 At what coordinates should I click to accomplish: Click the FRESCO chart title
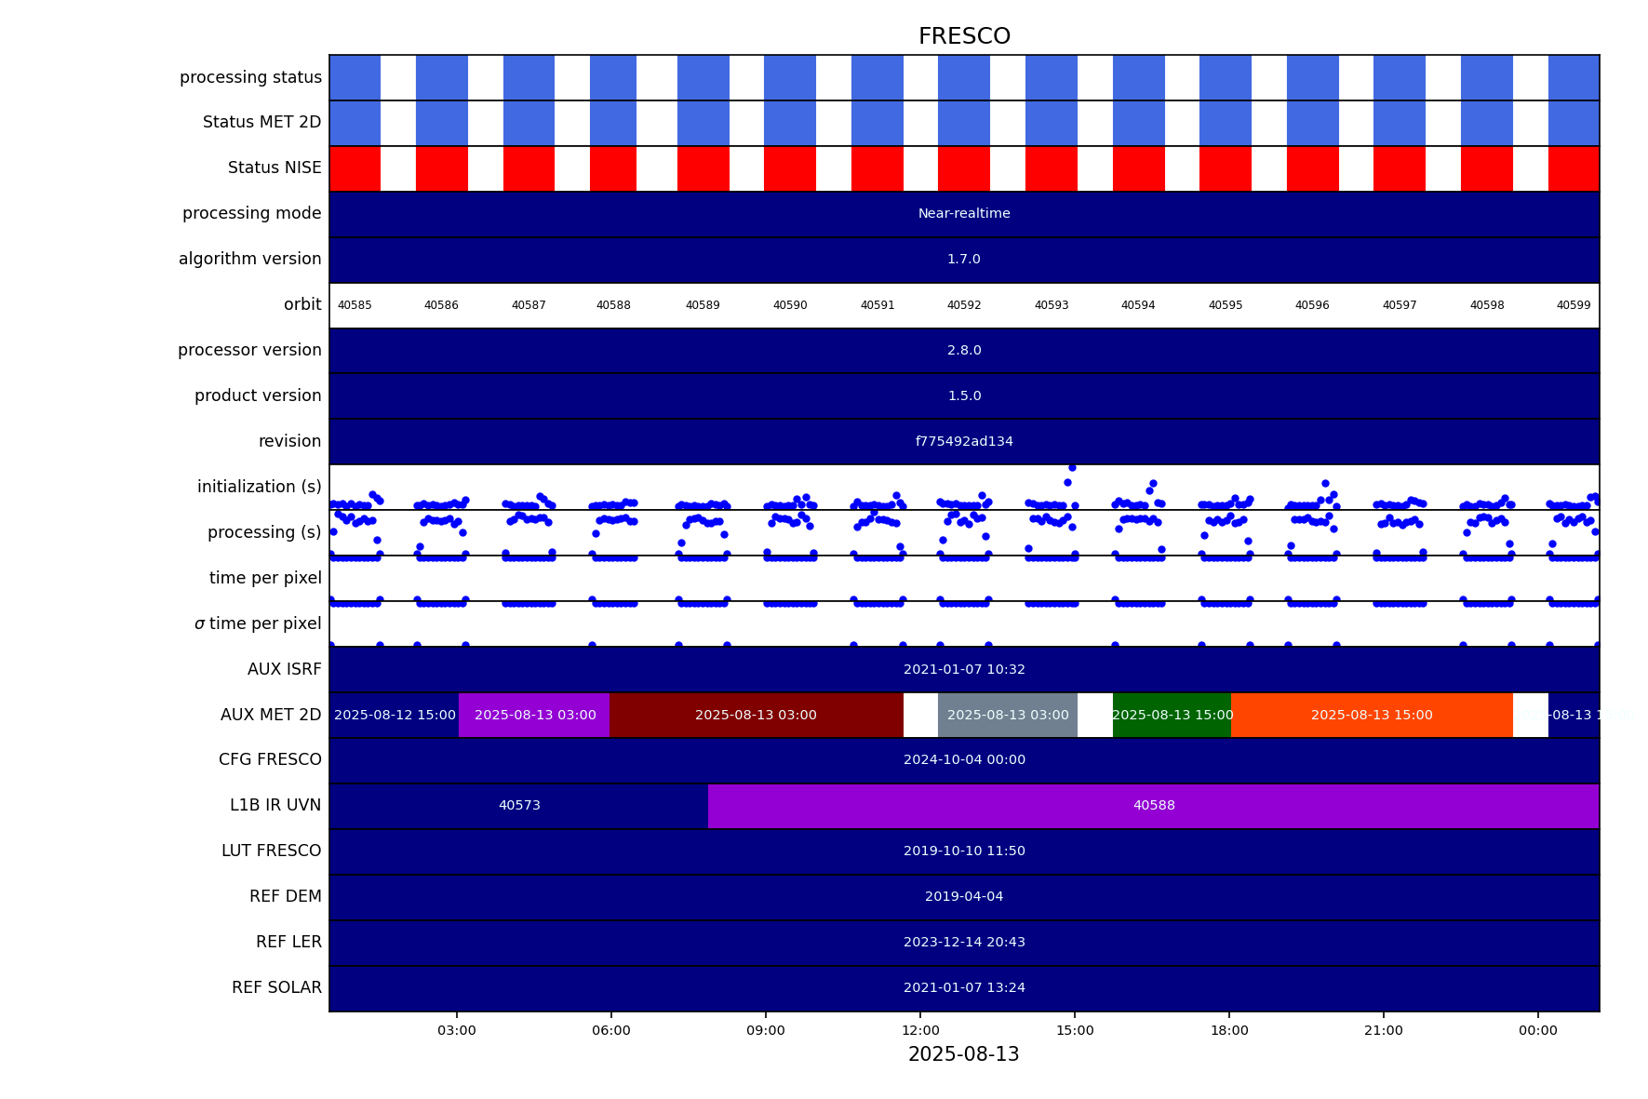point(964,36)
